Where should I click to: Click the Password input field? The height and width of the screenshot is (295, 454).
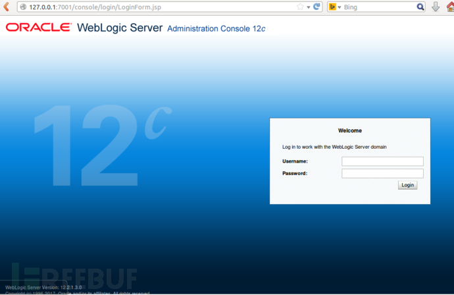pyautogui.click(x=382, y=174)
